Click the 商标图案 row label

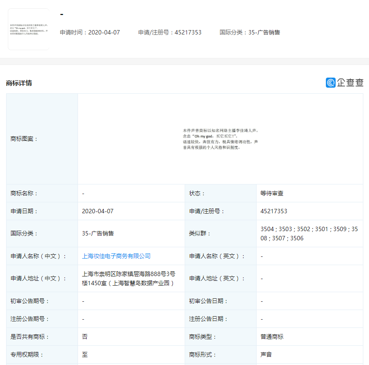[x=24, y=139]
